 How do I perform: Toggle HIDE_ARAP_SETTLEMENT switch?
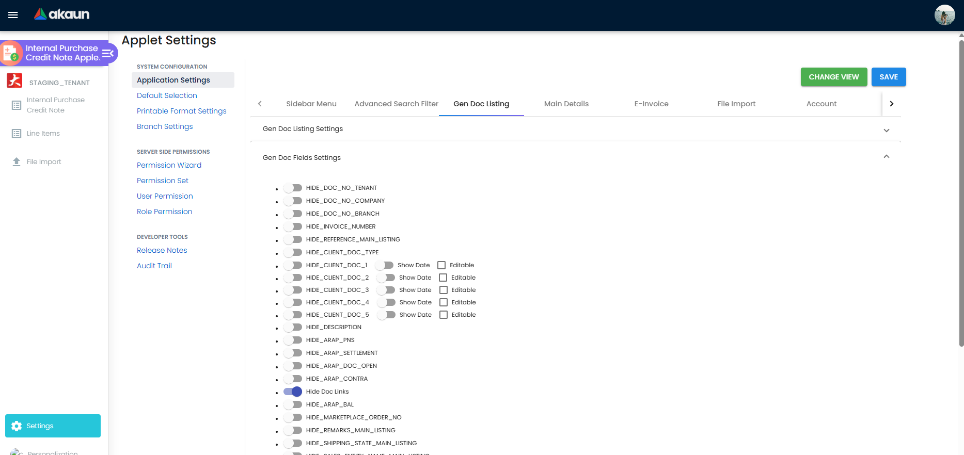click(x=293, y=353)
